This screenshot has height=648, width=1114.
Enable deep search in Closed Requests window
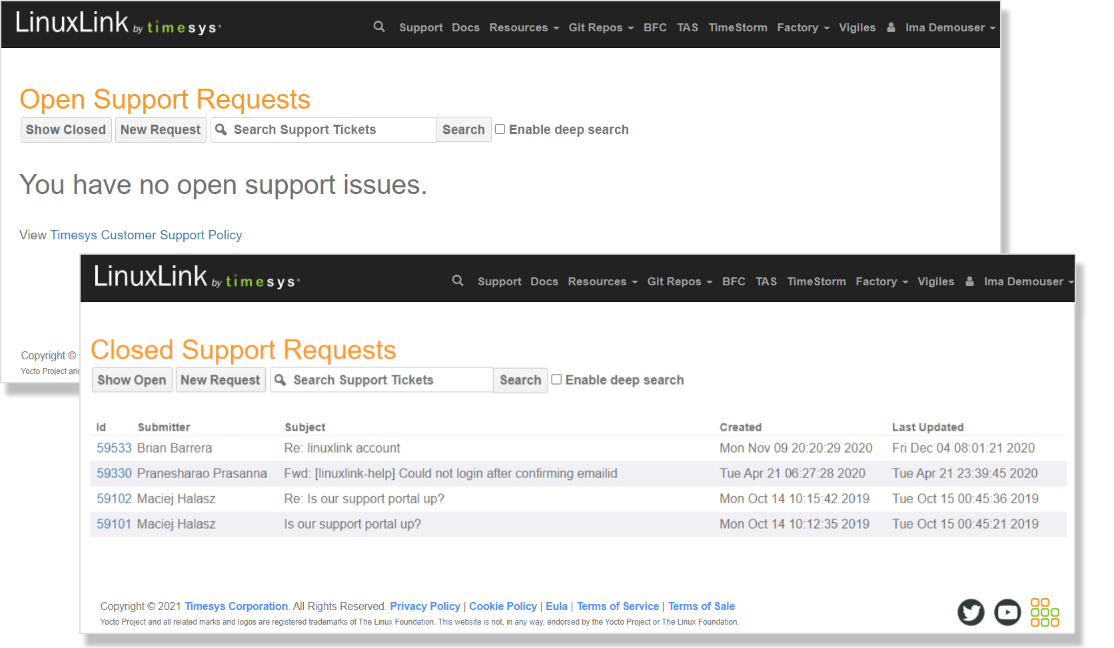pyautogui.click(x=556, y=379)
